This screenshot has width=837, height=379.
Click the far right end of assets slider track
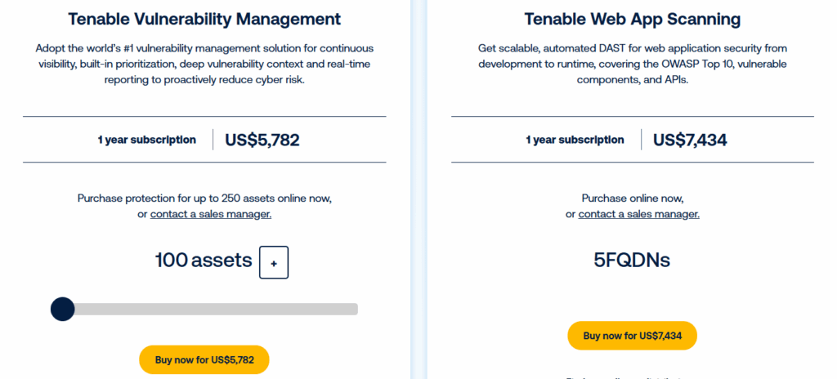click(x=354, y=309)
